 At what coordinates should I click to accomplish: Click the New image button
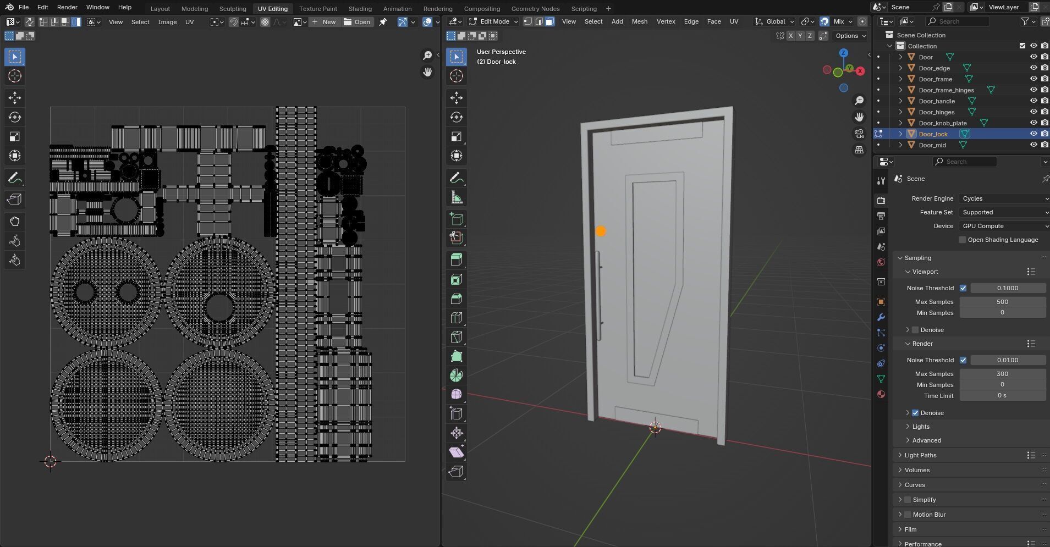(324, 22)
